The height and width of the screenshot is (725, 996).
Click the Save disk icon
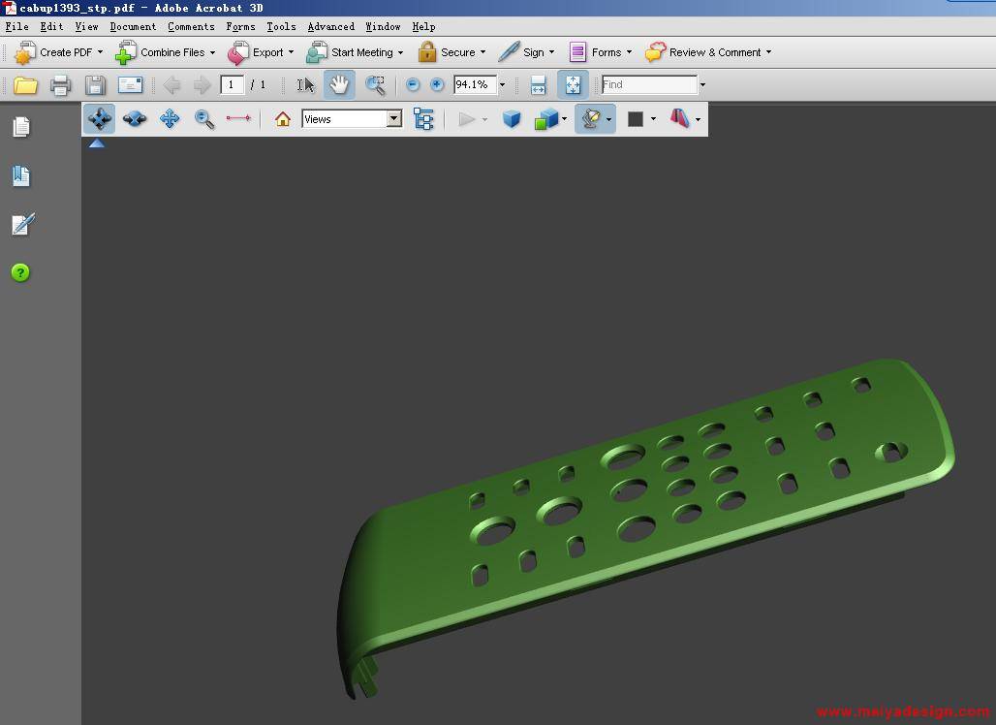[95, 84]
